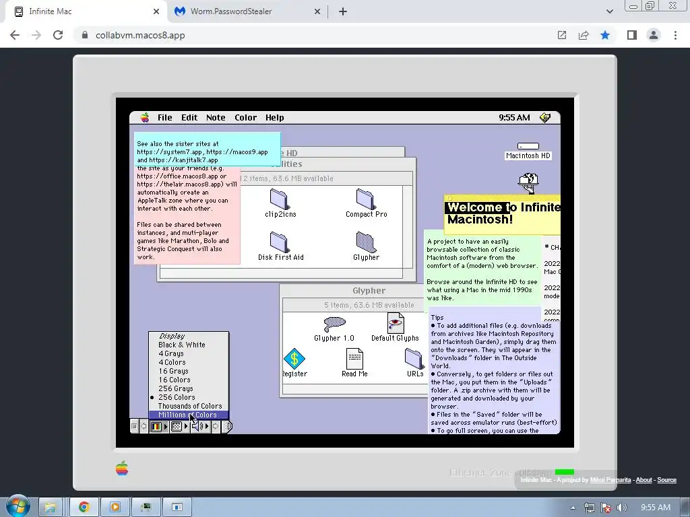Click the volume icon in system tray

pyautogui.click(x=622, y=508)
